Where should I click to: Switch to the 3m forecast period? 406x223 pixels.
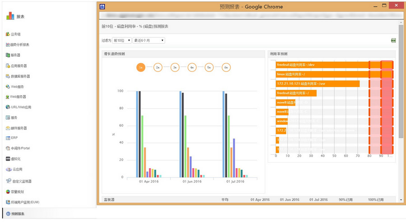tap(175, 67)
